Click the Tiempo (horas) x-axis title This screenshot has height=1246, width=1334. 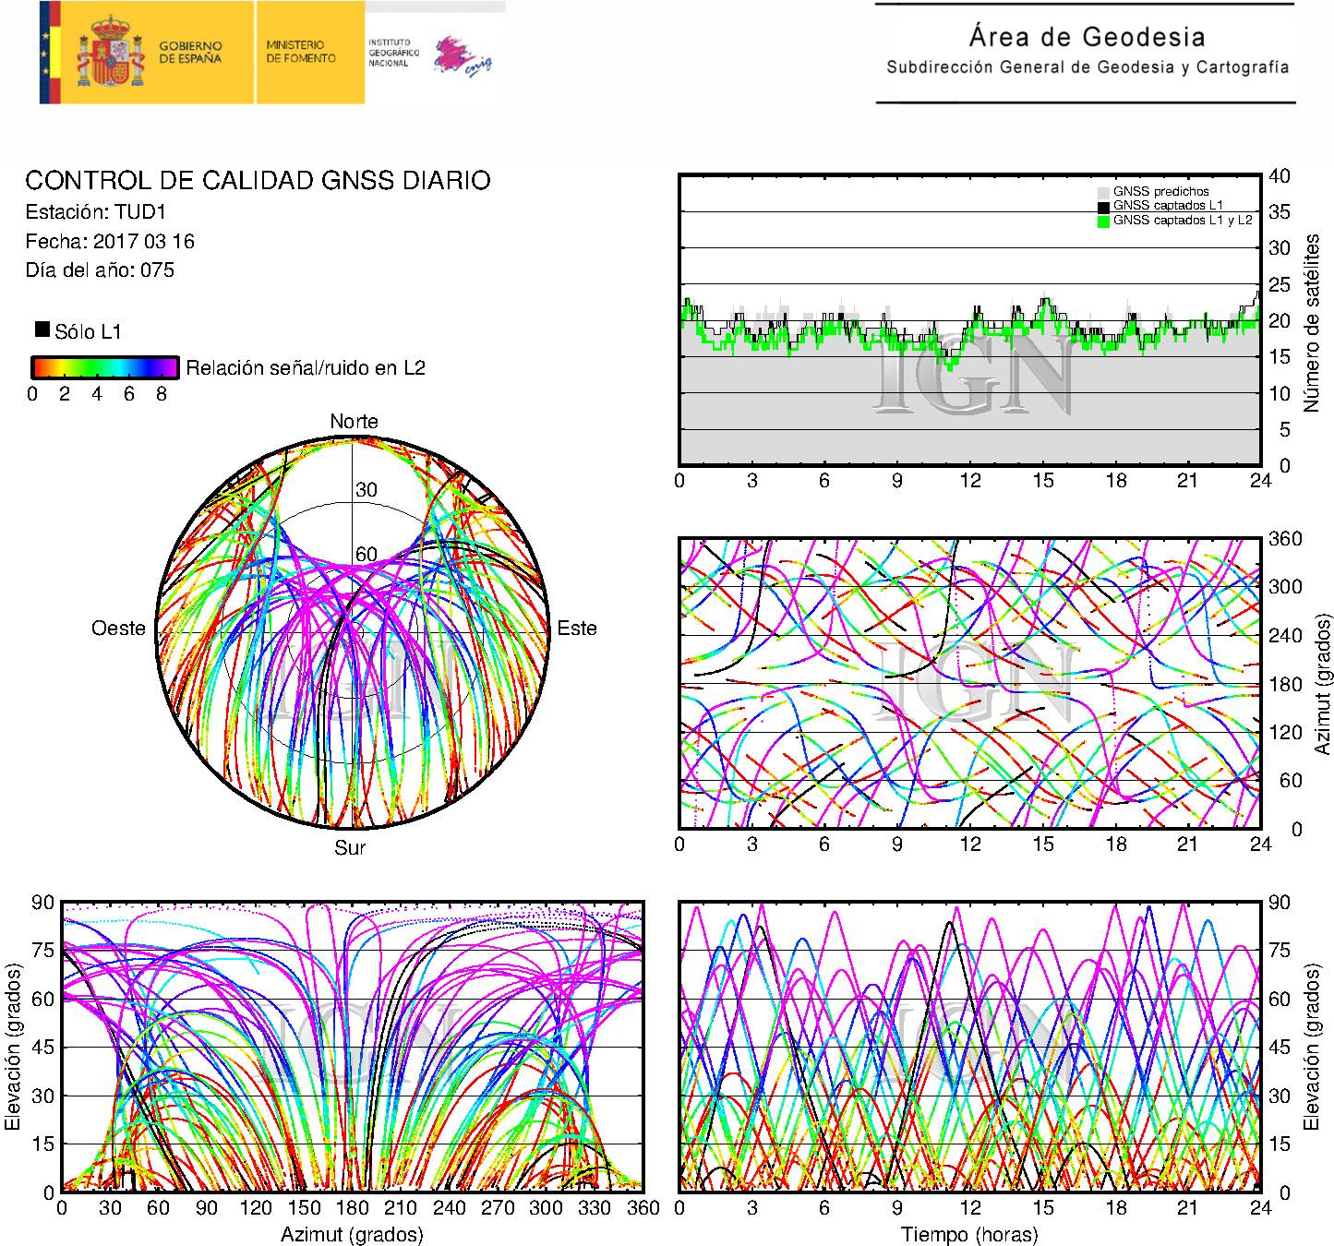(969, 1234)
